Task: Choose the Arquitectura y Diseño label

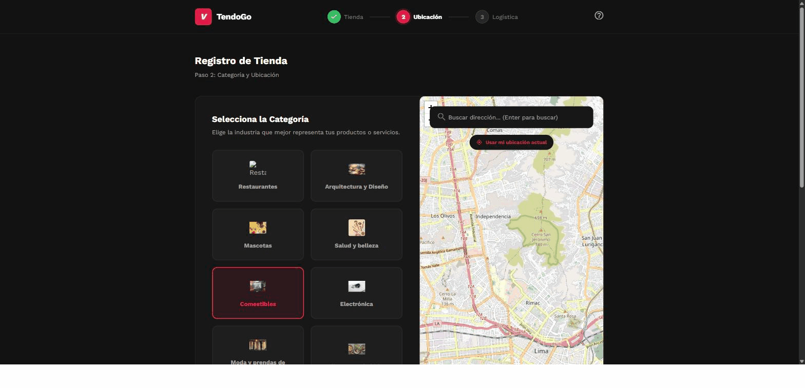Action: pos(356,187)
